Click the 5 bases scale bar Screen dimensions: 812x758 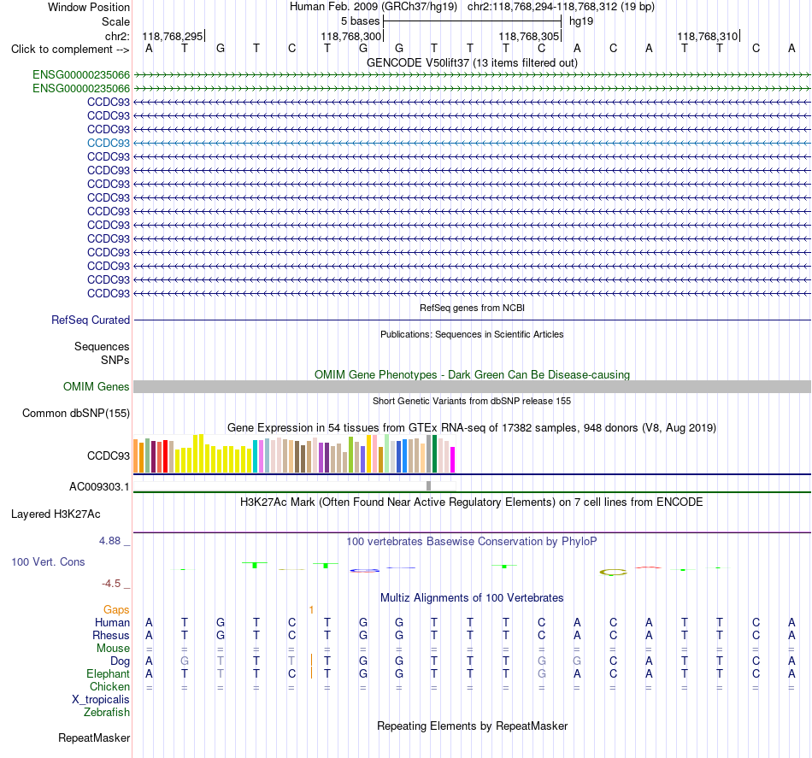click(472, 21)
